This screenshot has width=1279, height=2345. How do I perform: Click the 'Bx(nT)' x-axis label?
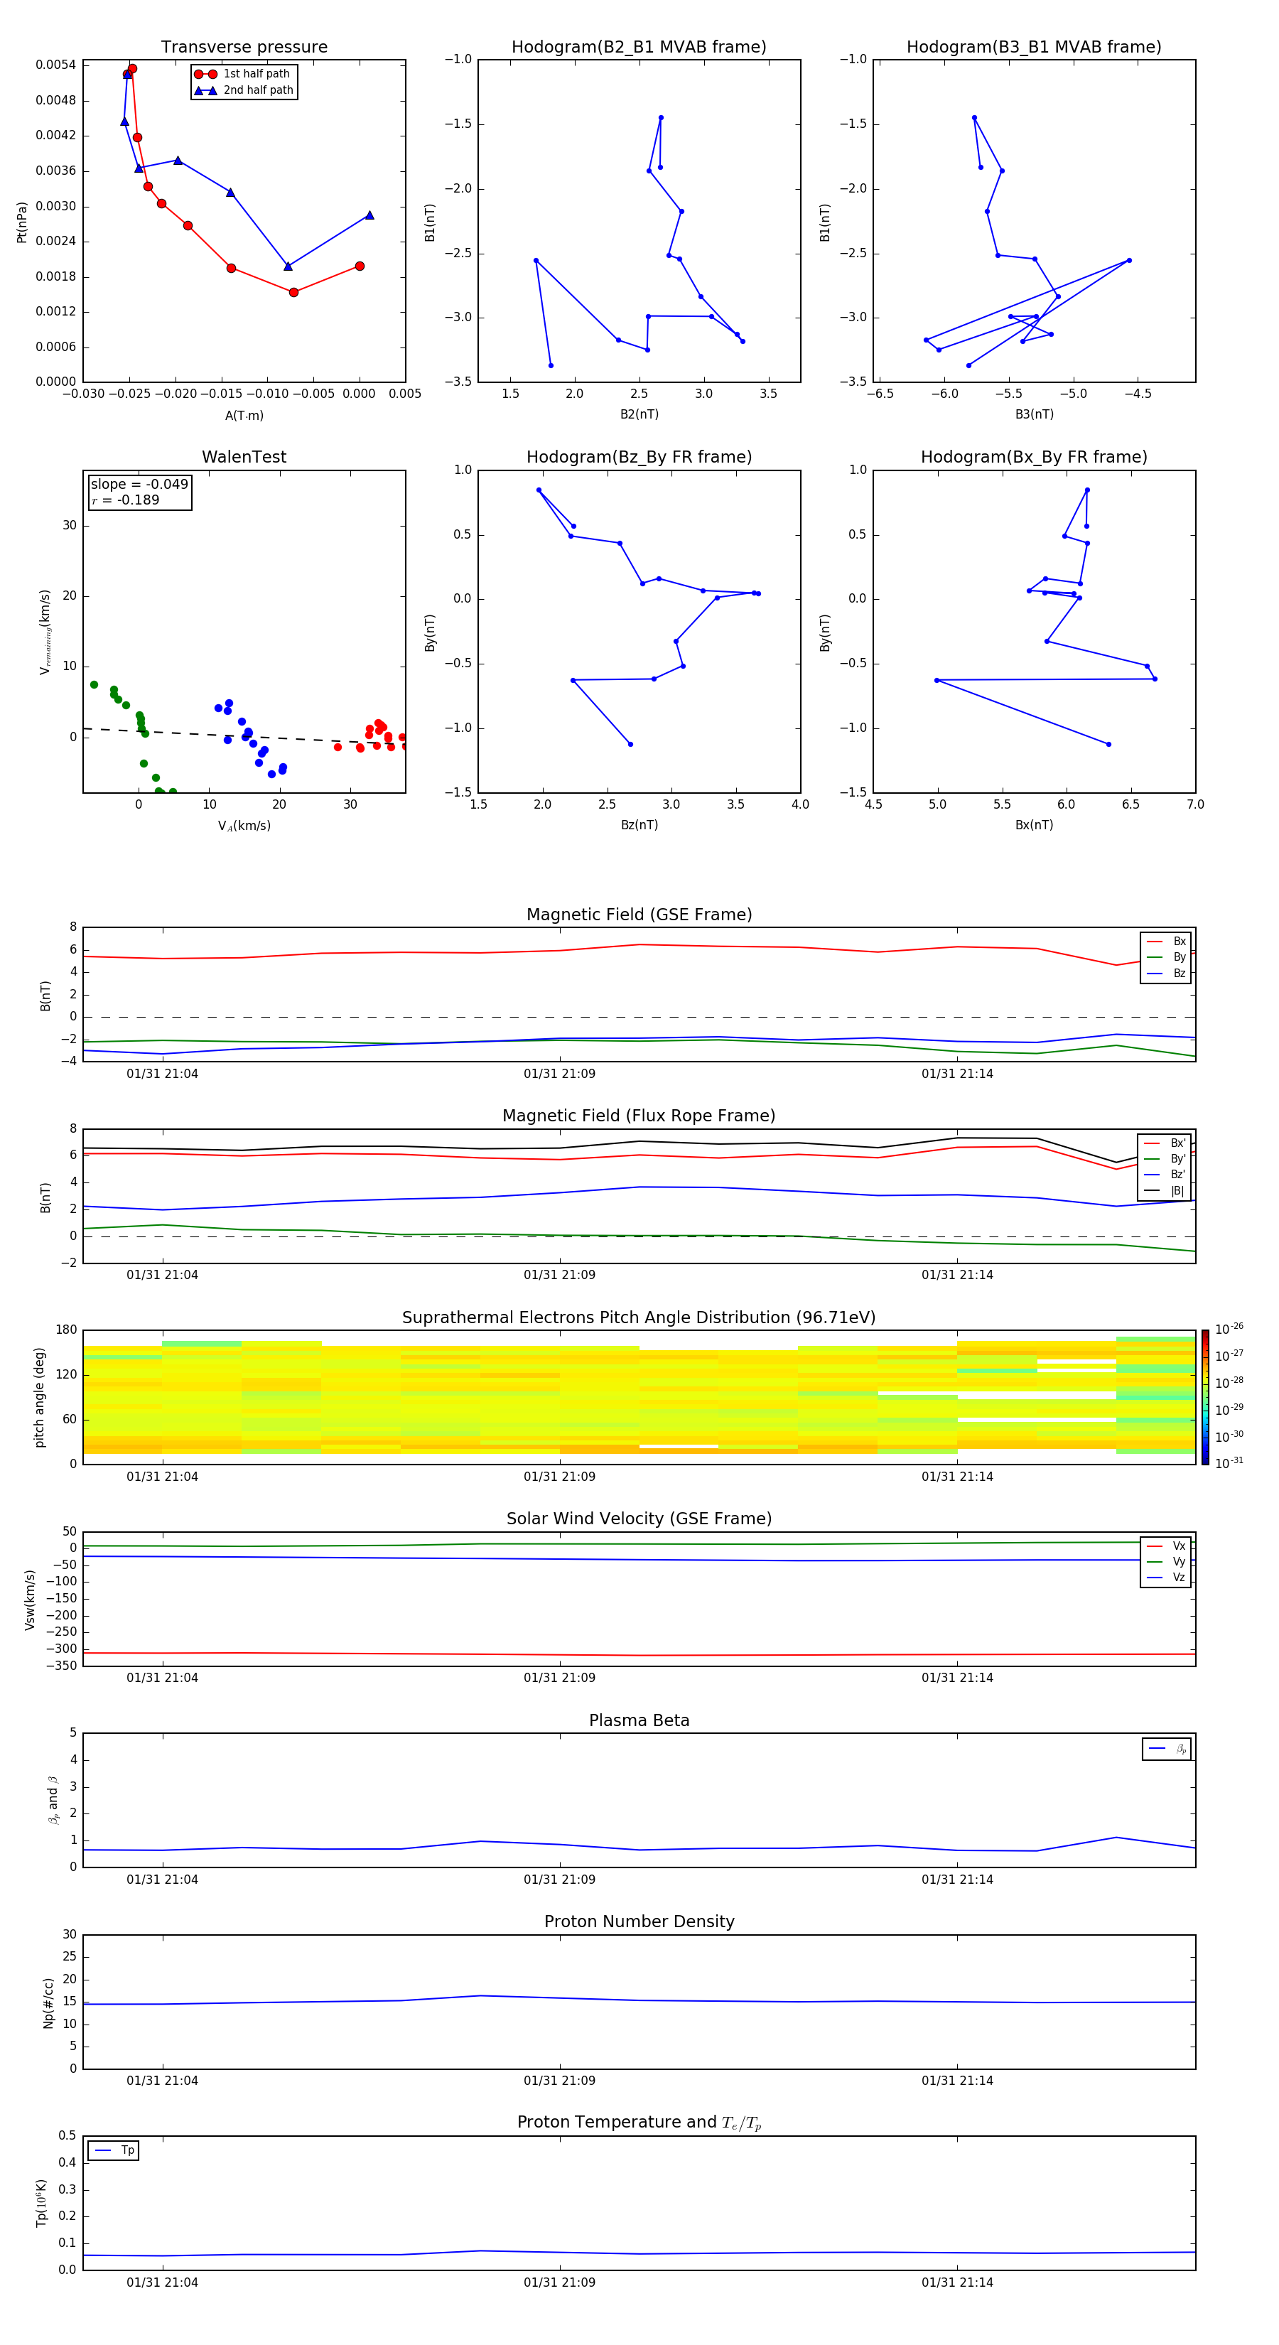(1034, 825)
